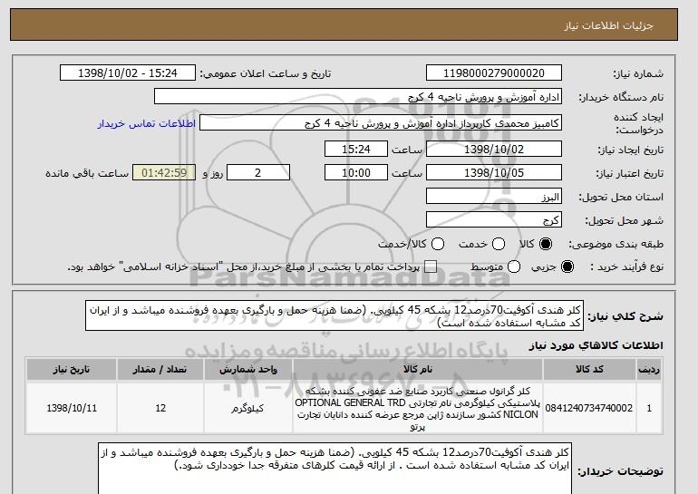
Task: Click the label شماره نیاز
Action: (638, 74)
